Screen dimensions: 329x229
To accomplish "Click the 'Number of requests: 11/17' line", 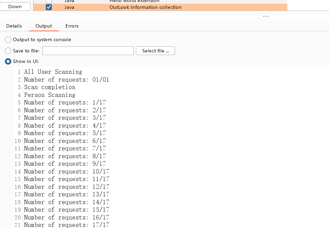I will click(67, 179).
